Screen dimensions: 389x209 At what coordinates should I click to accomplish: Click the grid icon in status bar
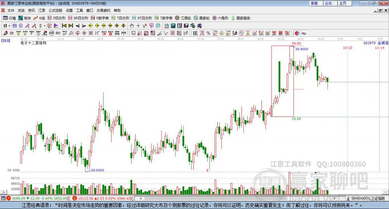pyautogui.click(x=3, y=198)
